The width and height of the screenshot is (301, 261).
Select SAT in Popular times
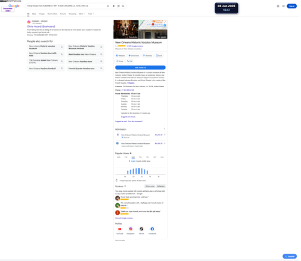tap(155, 157)
